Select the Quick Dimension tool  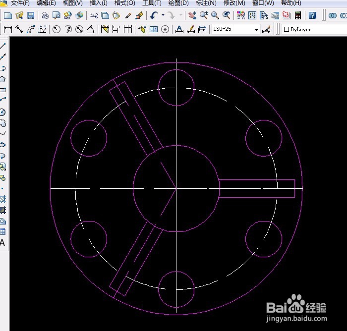[105, 29]
